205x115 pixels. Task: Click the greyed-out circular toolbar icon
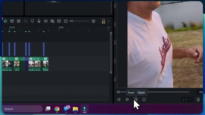(26, 21)
